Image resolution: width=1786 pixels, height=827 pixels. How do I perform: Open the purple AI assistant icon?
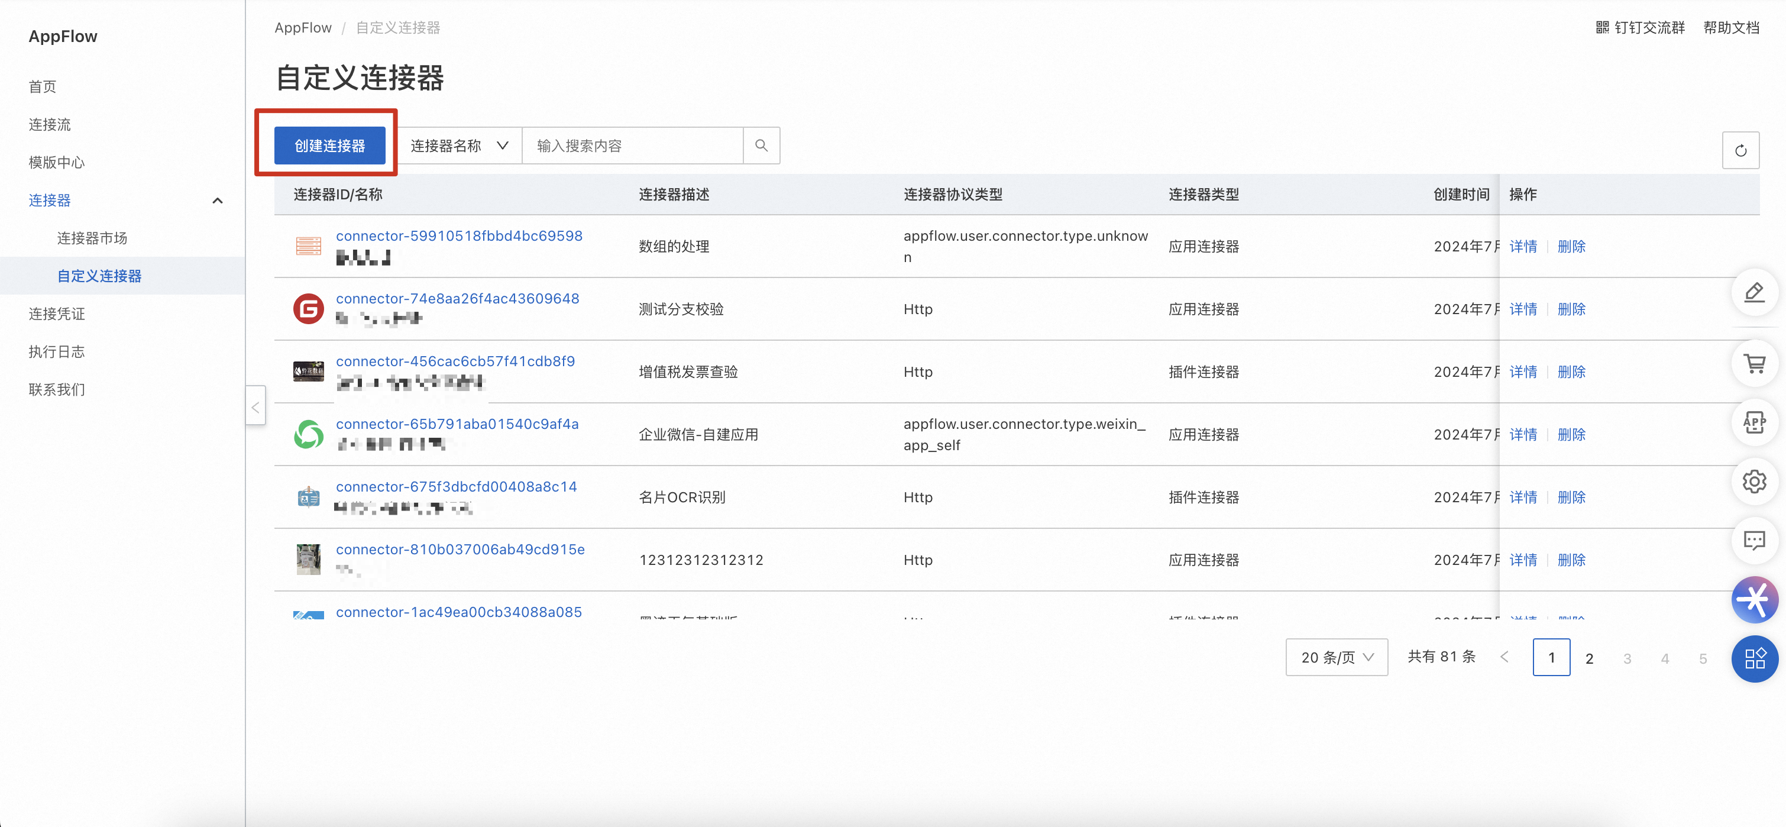pos(1754,599)
